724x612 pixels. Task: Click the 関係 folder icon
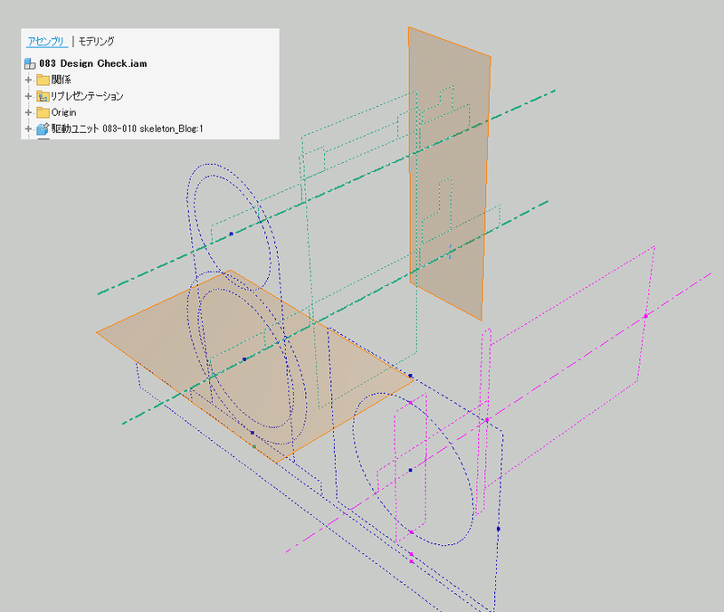pos(43,80)
